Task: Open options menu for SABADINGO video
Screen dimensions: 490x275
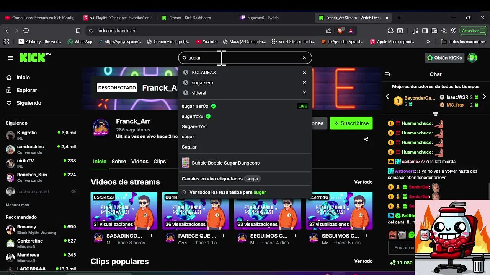Action: point(152,236)
